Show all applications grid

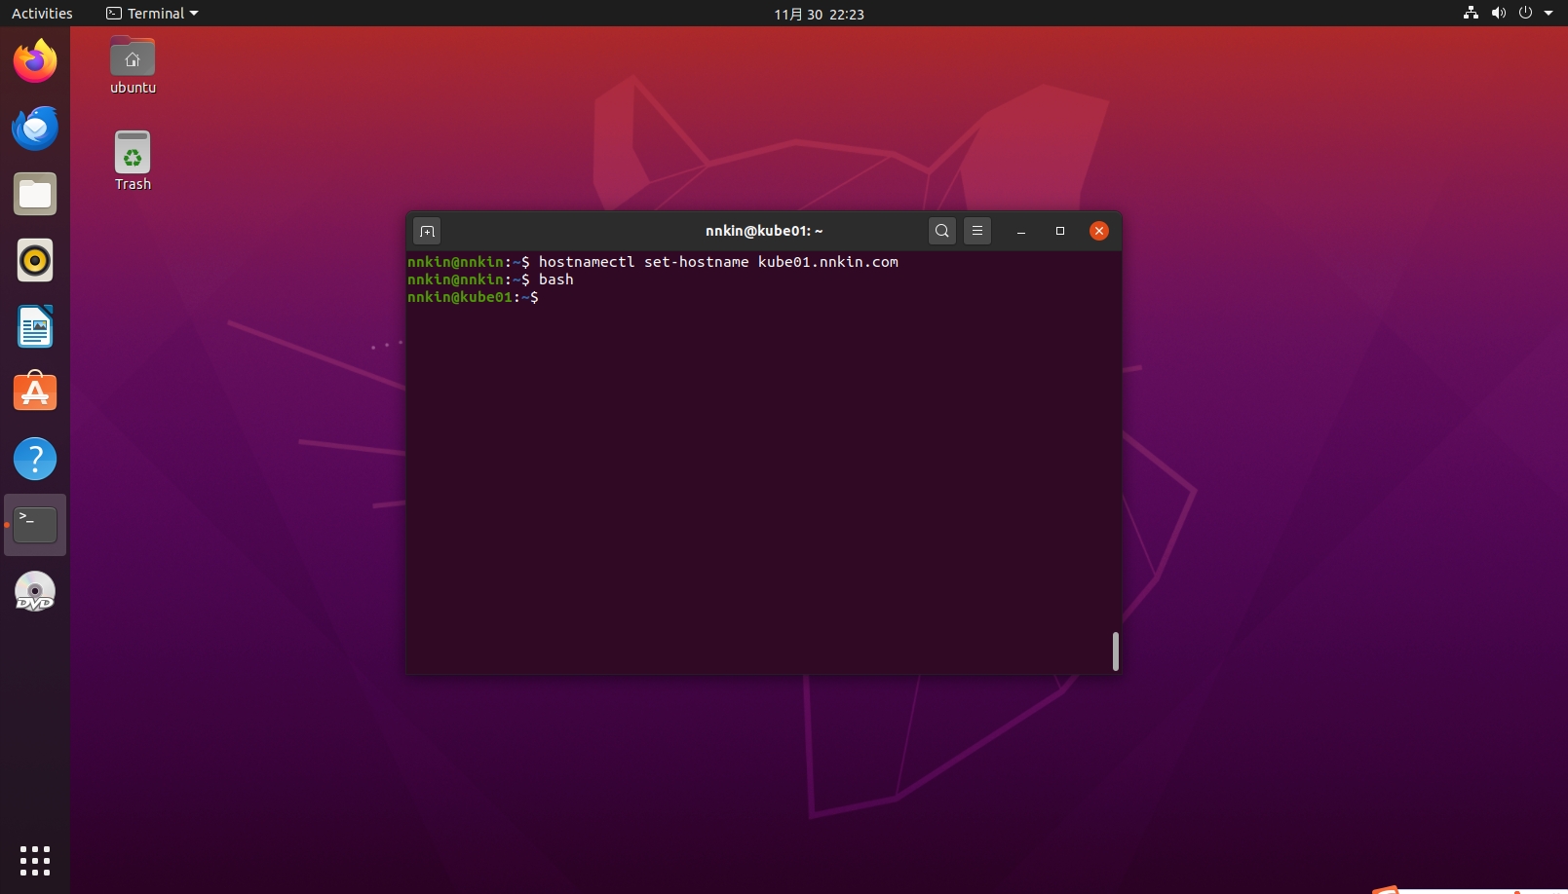click(35, 860)
